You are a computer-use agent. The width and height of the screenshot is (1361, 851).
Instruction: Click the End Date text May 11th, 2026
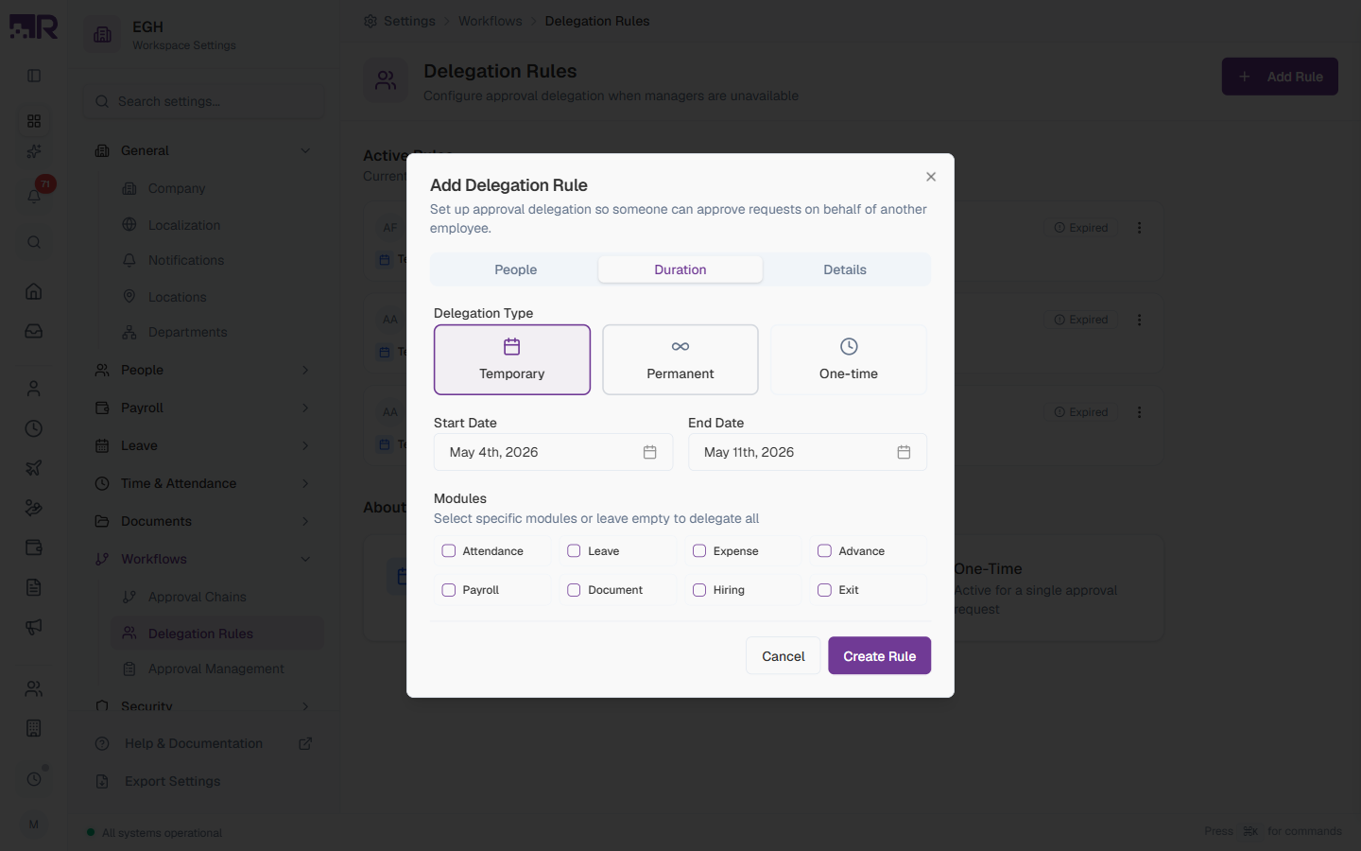point(749,452)
